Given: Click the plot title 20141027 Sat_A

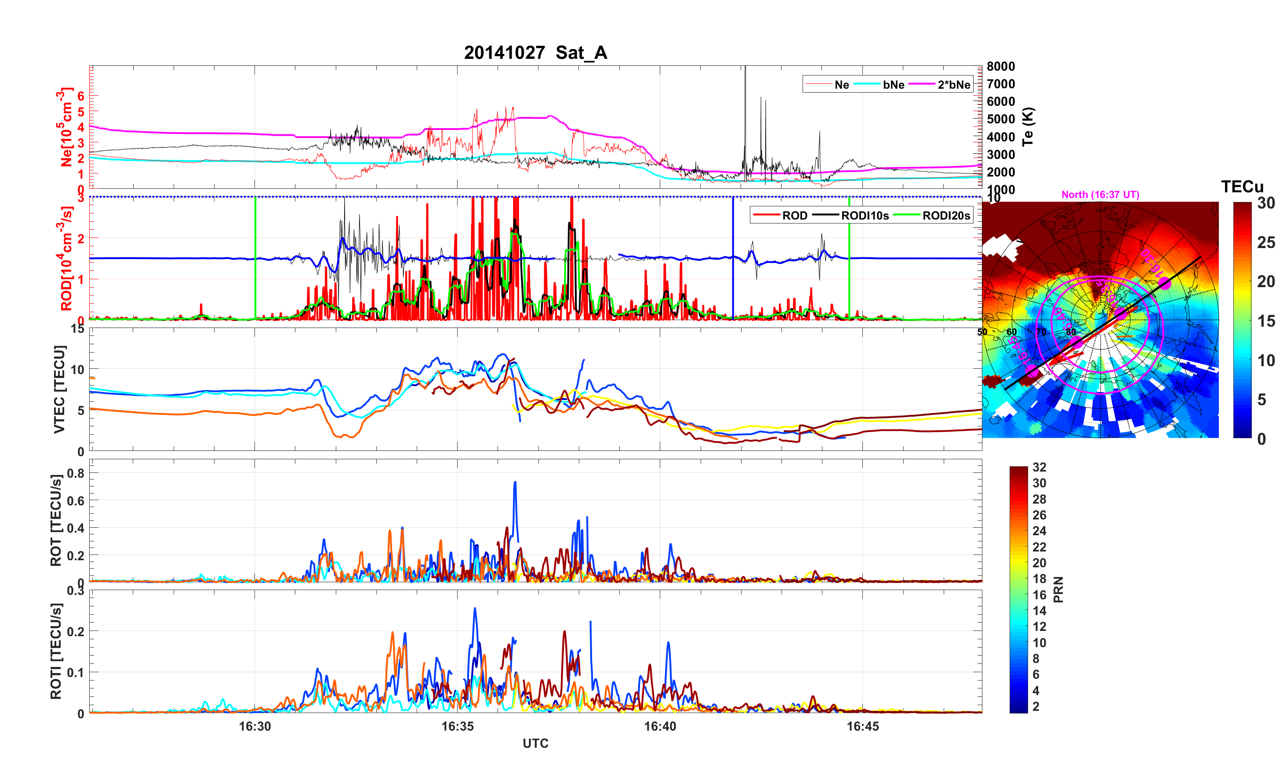Looking at the screenshot, I should pos(535,53).
